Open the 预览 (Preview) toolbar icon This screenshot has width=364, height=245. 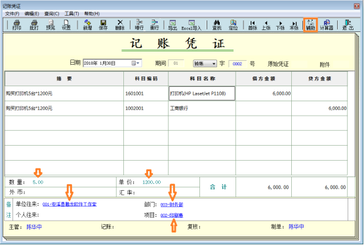(x=51, y=25)
